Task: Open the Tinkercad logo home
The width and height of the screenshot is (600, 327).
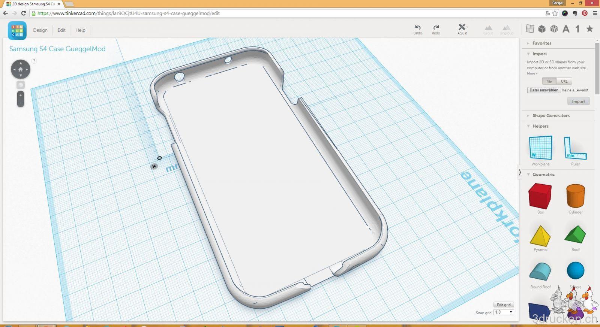Action: [x=17, y=30]
